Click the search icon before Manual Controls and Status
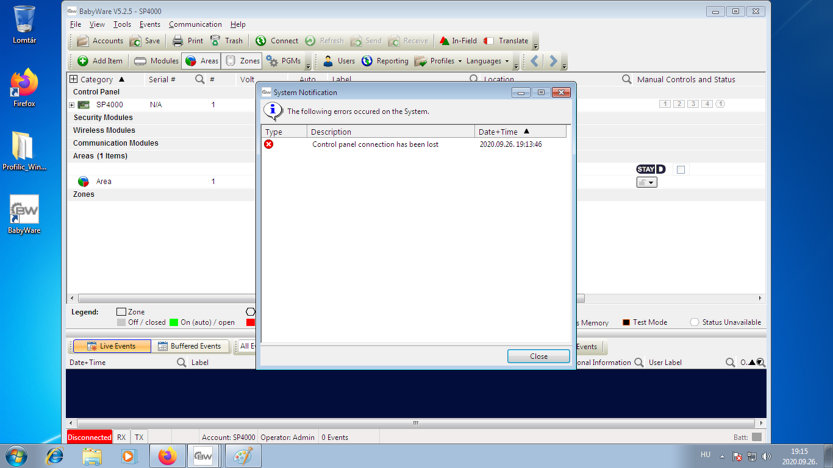The height and width of the screenshot is (468, 833). [x=626, y=79]
